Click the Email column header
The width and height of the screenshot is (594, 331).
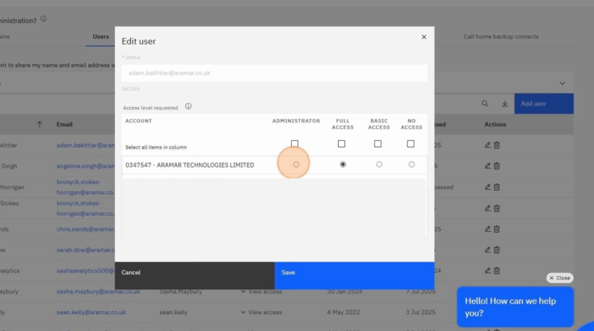pyautogui.click(x=64, y=124)
